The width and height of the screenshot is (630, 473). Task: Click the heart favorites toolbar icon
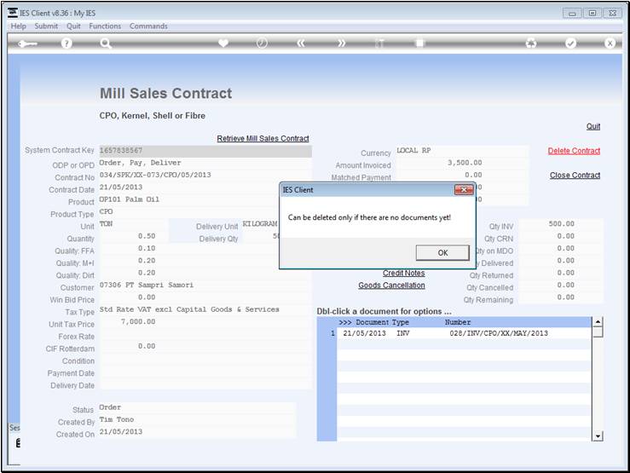tap(223, 43)
